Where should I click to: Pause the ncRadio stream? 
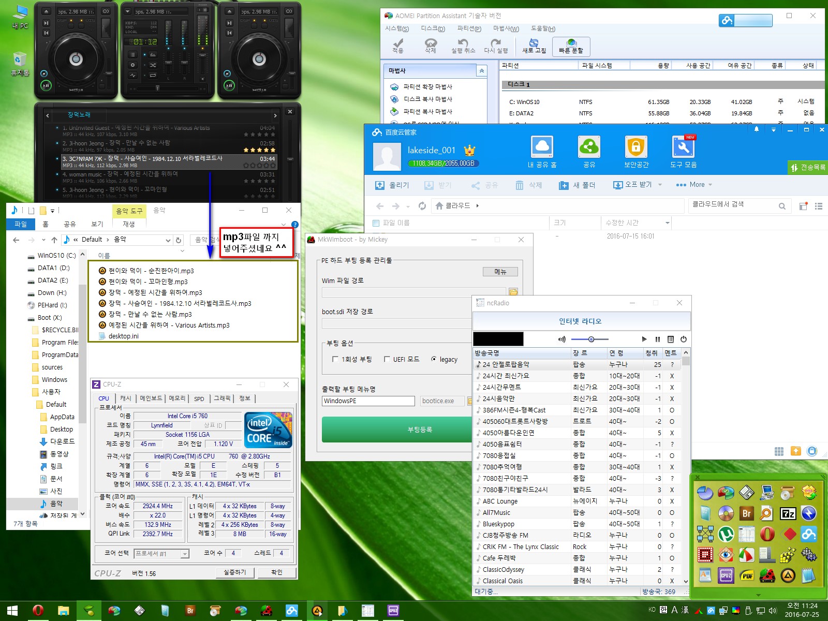(x=658, y=339)
